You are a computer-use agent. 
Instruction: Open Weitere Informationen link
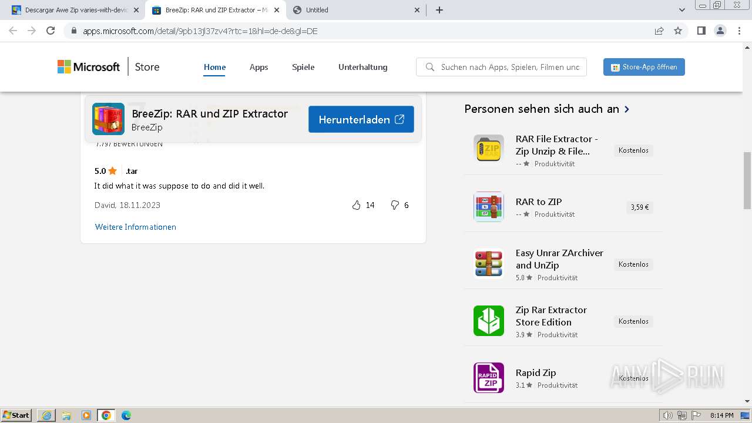[x=136, y=227]
